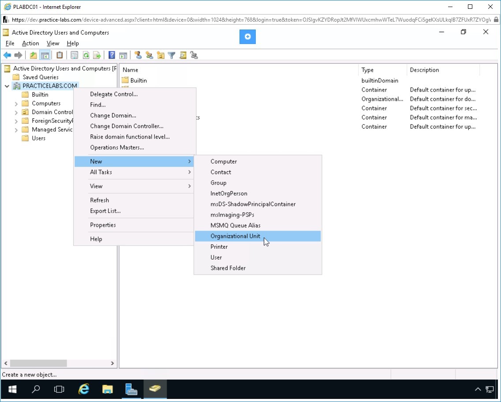Click the Up one level folder icon
The height and width of the screenshot is (402, 501).
[33, 55]
